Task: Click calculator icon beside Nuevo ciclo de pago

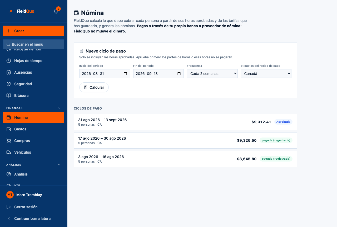Action: point(81,51)
